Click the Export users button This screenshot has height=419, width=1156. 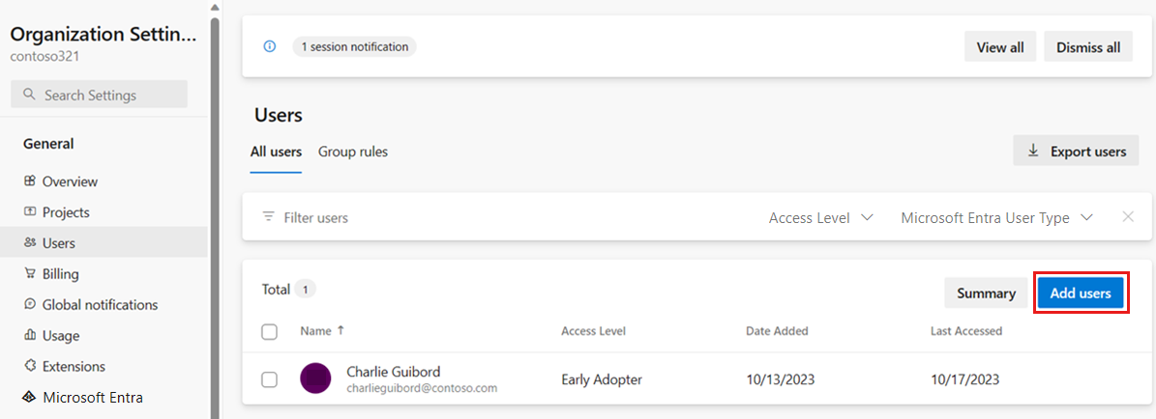coord(1077,151)
